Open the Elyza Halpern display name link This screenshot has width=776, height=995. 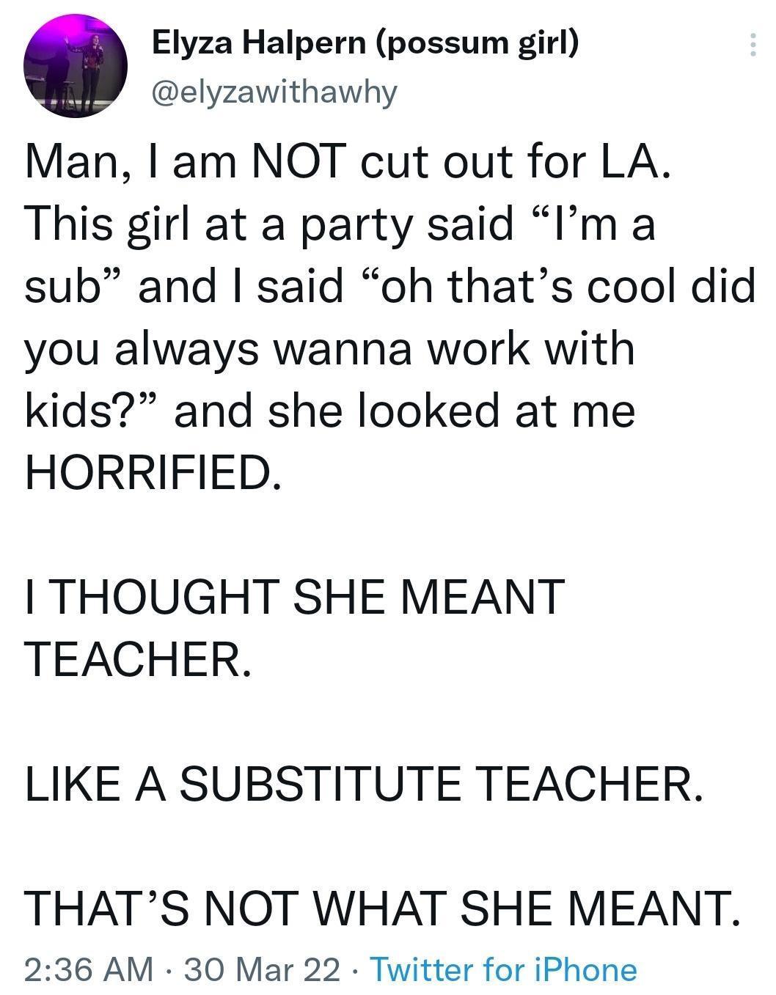[260, 45]
